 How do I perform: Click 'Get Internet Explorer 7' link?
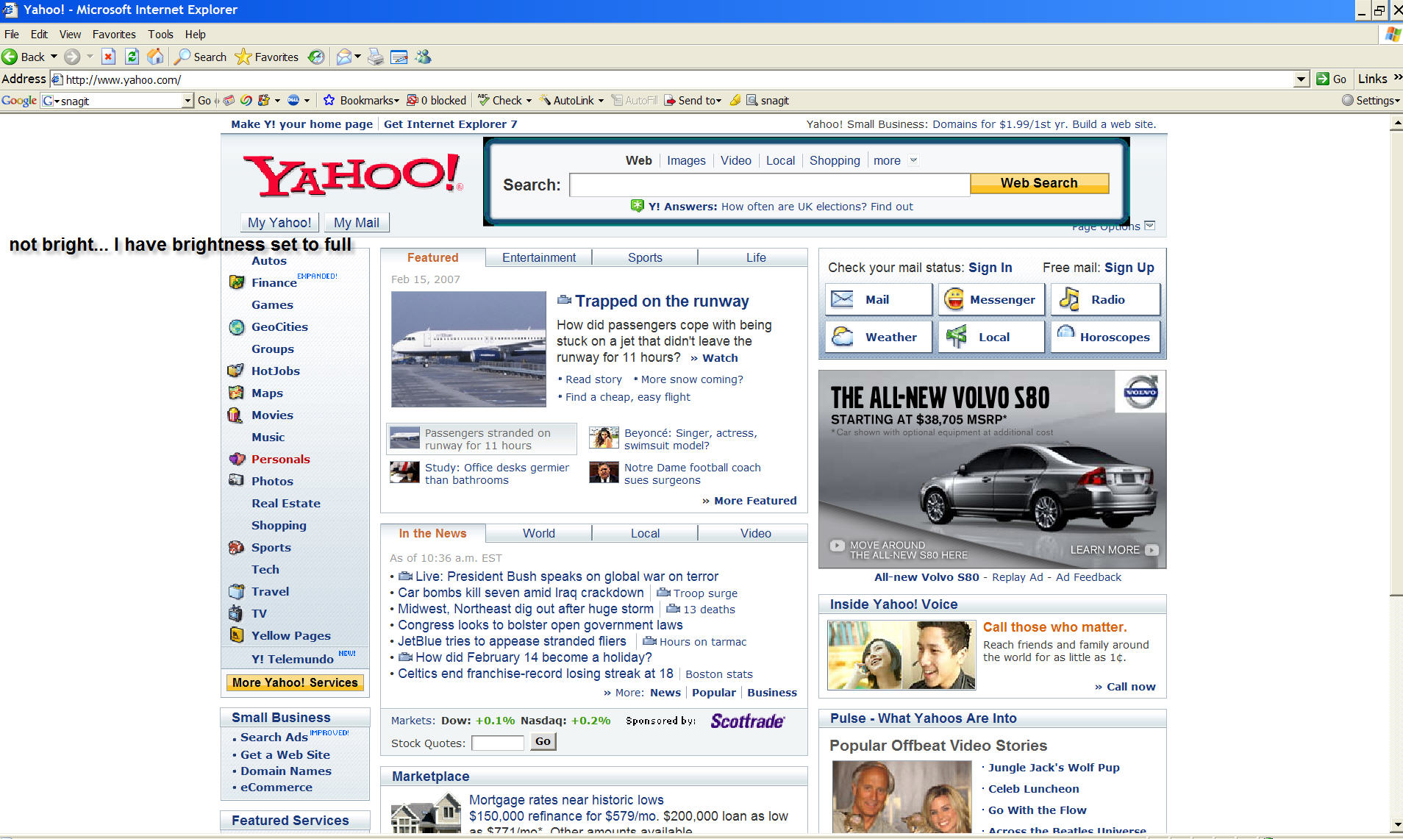point(450,124)
